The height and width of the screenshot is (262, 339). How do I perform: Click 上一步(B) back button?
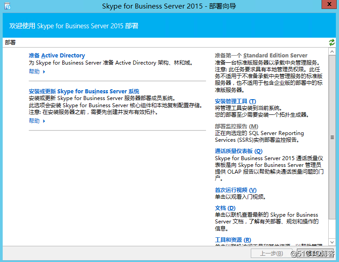pos(271,253)
